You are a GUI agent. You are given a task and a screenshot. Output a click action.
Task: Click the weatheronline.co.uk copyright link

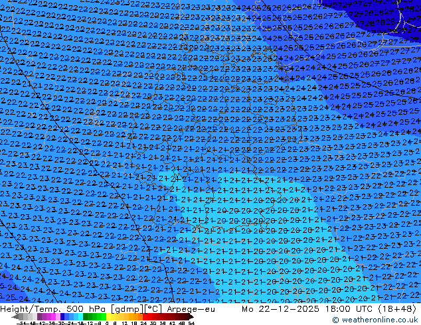tap(375, 320)
